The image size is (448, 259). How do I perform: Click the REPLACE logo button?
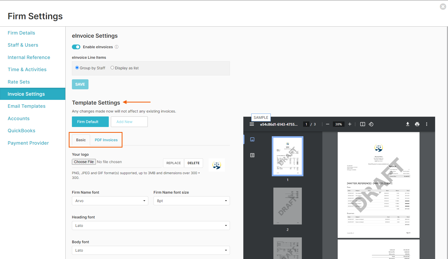coord(174,163)
